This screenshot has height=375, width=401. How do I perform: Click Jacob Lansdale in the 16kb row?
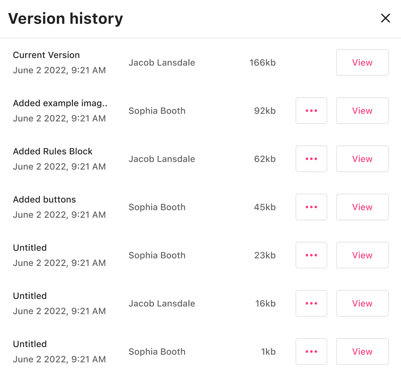click(162, 304)
